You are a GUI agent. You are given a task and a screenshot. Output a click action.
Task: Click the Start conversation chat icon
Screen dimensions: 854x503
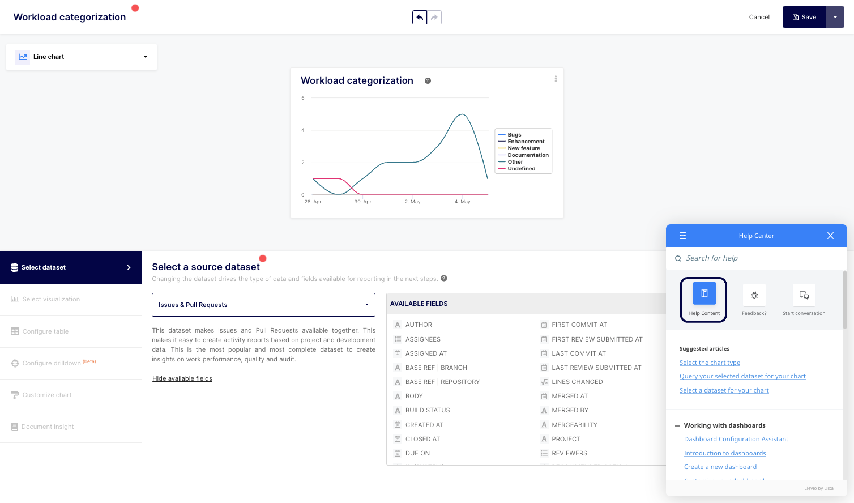[804, 295]
